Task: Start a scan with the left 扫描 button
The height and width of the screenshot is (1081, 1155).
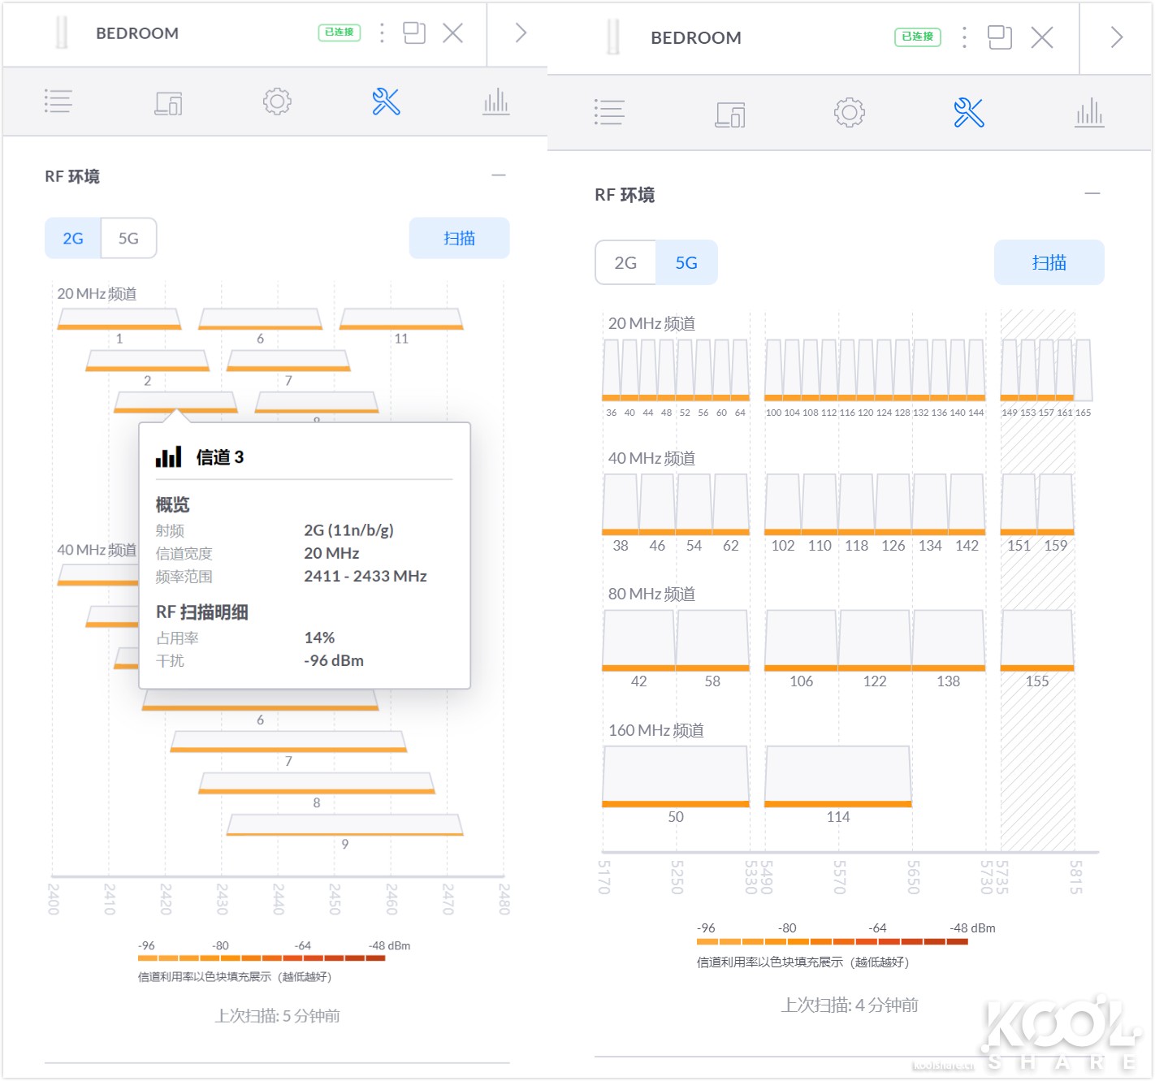Action: point(459,238)
